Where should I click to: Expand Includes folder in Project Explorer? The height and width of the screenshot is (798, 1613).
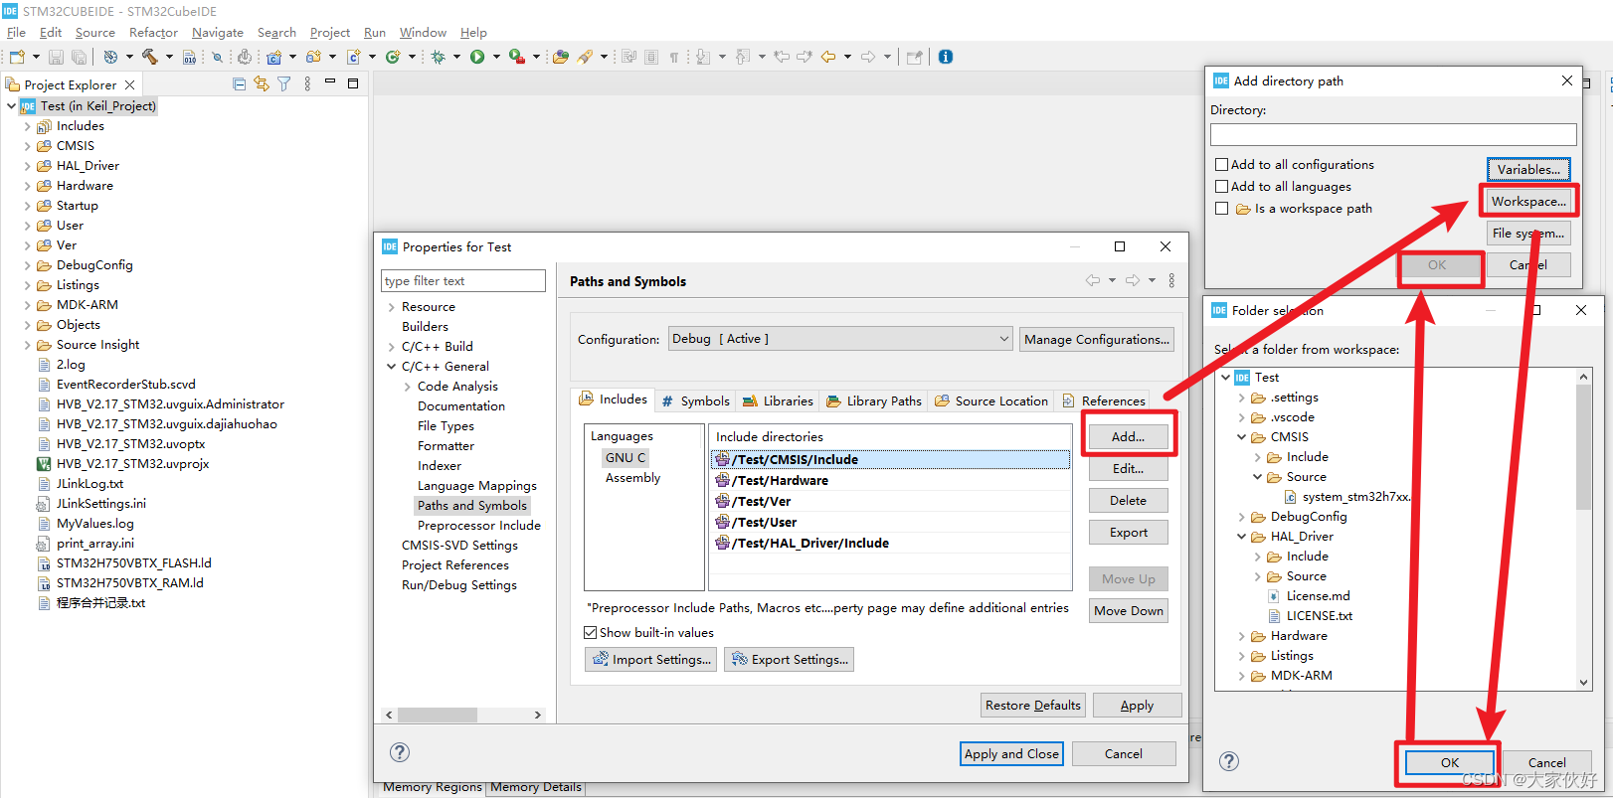coord(27,126)
